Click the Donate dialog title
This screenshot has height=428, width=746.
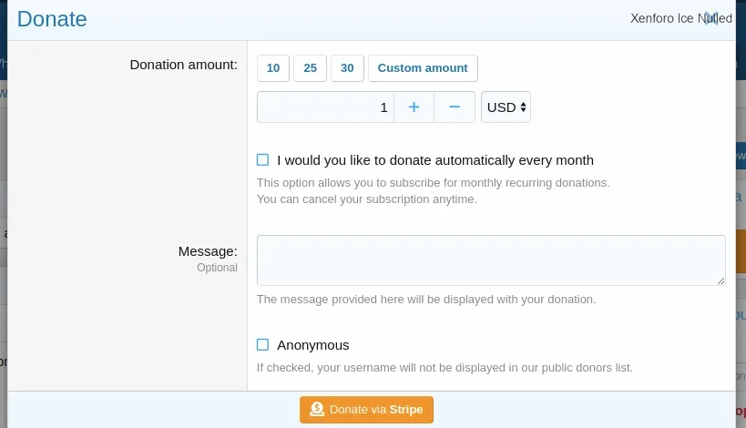coord(52,19)
